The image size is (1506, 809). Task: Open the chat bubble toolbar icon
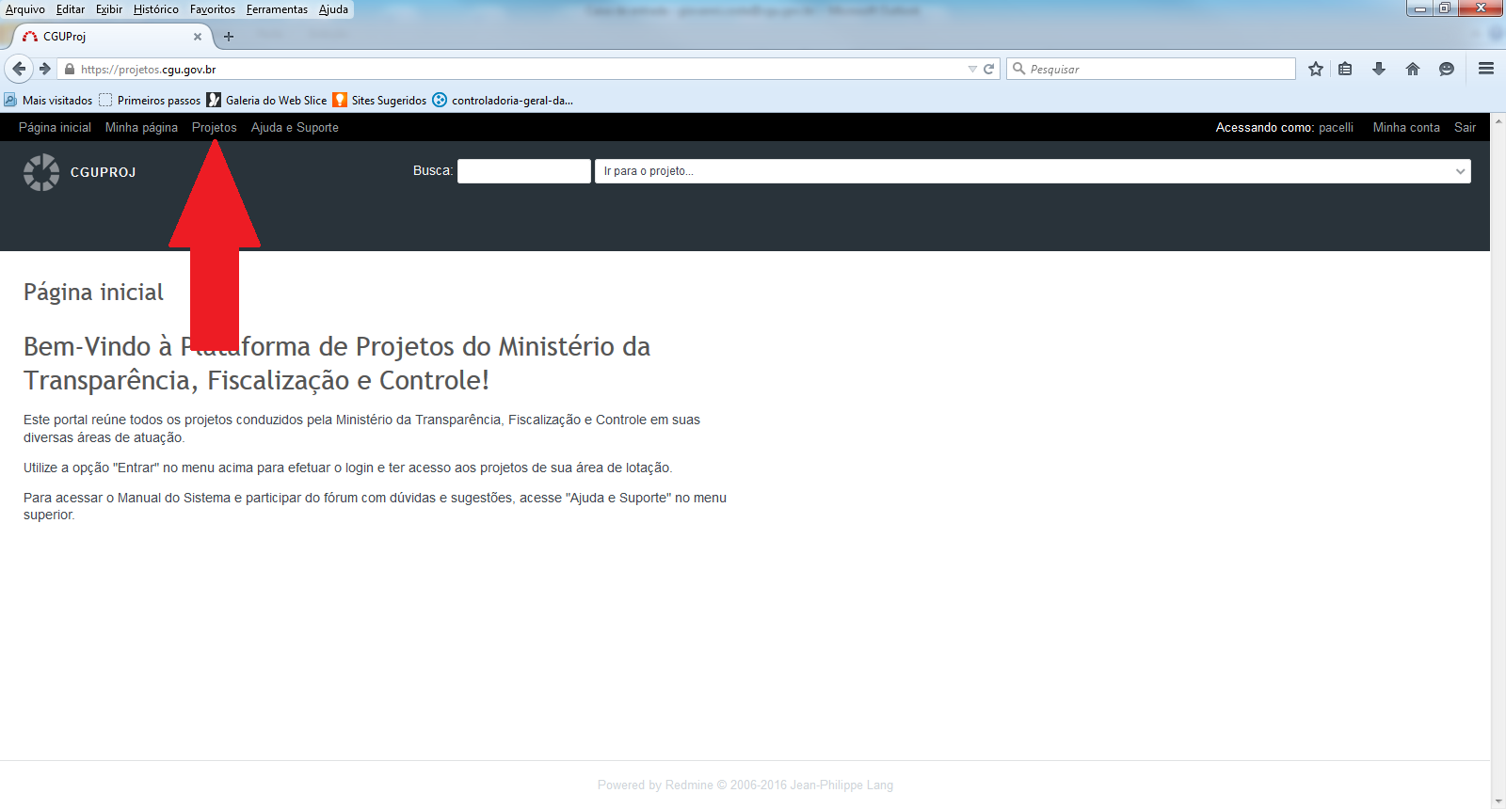coord(1447,69)
